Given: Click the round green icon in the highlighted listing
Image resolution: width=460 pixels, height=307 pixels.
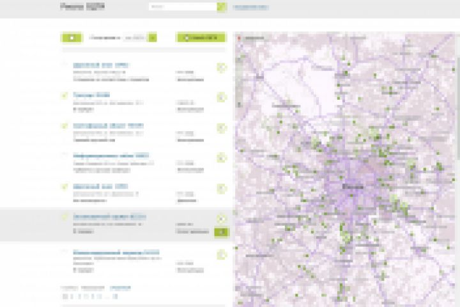Looking at the screenshot, I should [x=222, y=219].
